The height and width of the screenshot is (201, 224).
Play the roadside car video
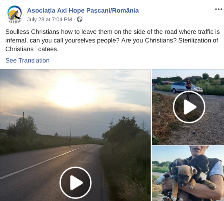(189, 107)
